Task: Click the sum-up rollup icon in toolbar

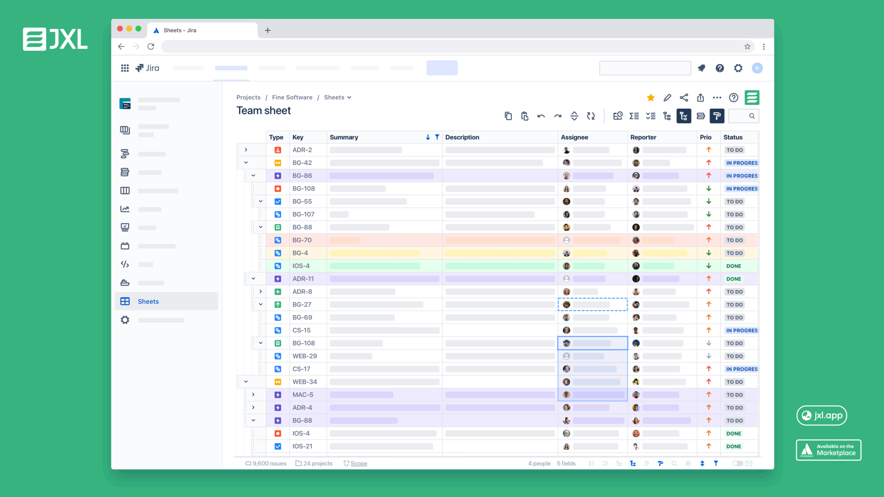Action: coord(634,116)
